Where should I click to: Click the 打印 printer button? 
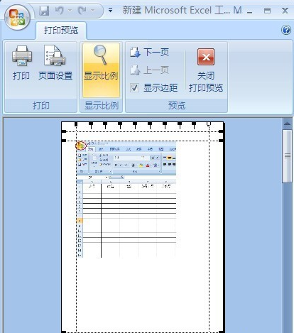click(x=21, y=62)
